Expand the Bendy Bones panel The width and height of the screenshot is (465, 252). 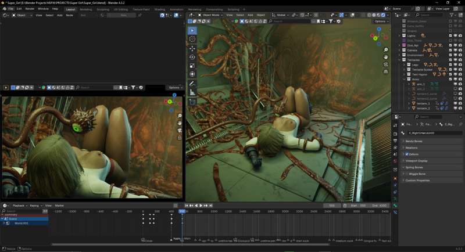point(413,141)
